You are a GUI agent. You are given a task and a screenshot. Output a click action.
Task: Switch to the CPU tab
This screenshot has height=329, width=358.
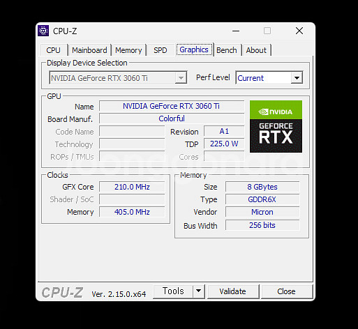tap(54, 50)
